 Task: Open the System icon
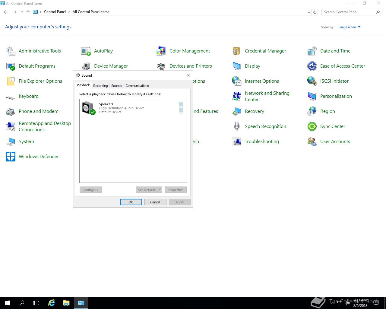coord(11,142)
